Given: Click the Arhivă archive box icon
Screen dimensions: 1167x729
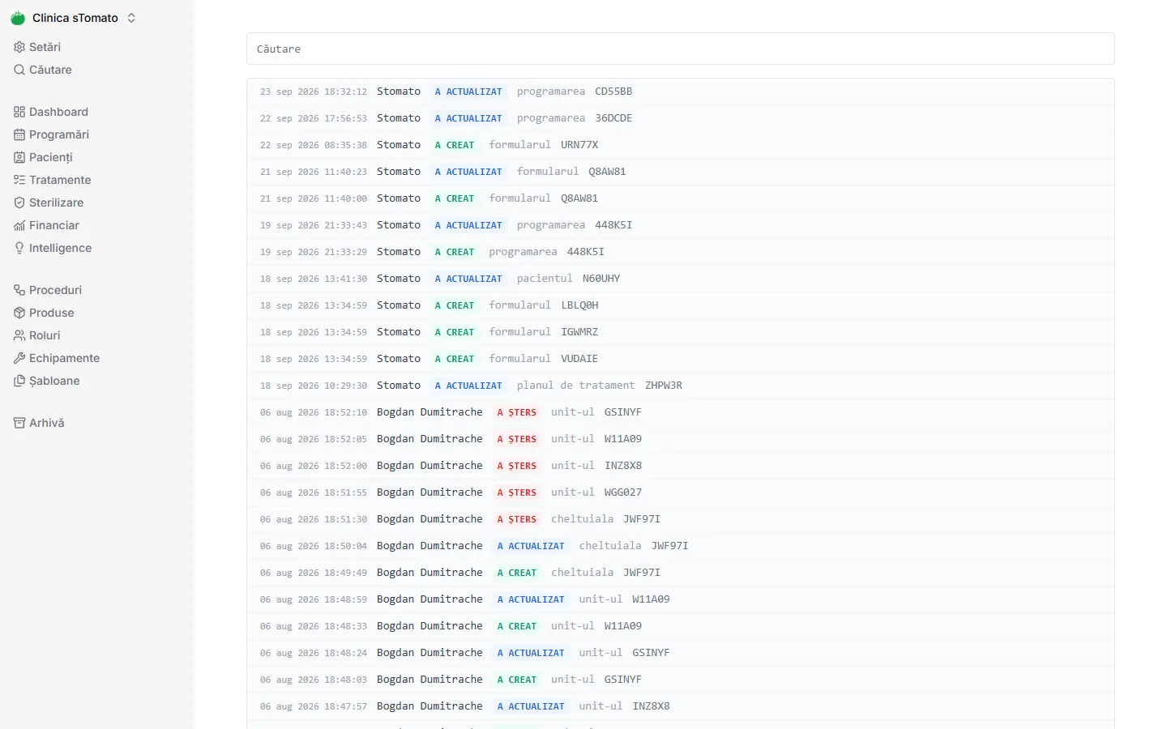Looking at the screenshot, I should [19, 423].
